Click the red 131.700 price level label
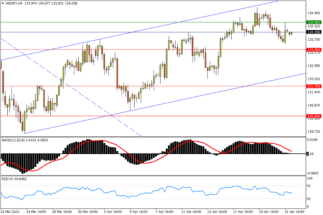Screen dimensions: 323x215 (314, 86)
